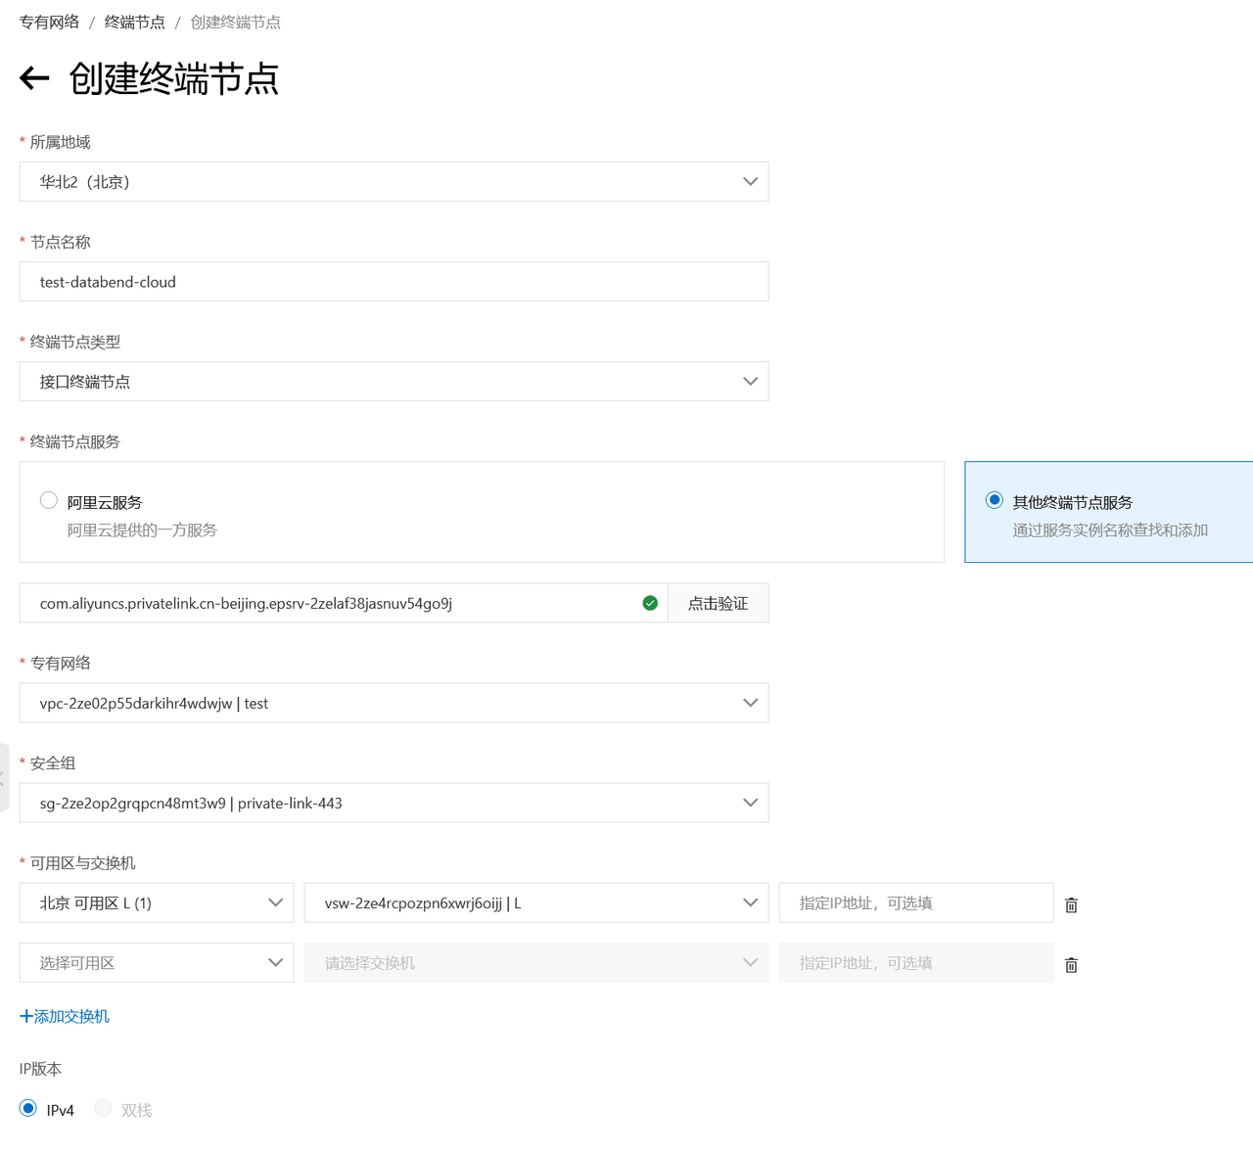Expand the 终端节点类型 dropdown

point(750,381)
